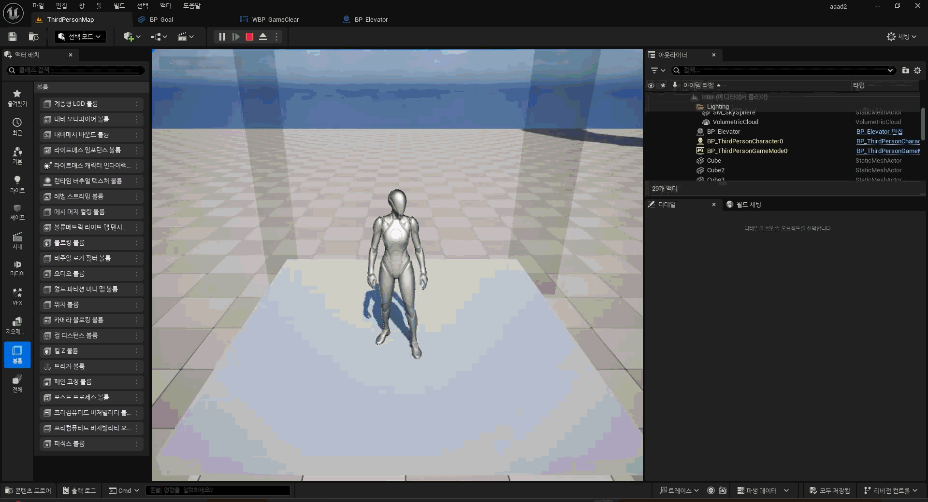928x502 pixels.
Task: Pick 계층형 LOD 볼륨 from the list
Action: point(91,104)
